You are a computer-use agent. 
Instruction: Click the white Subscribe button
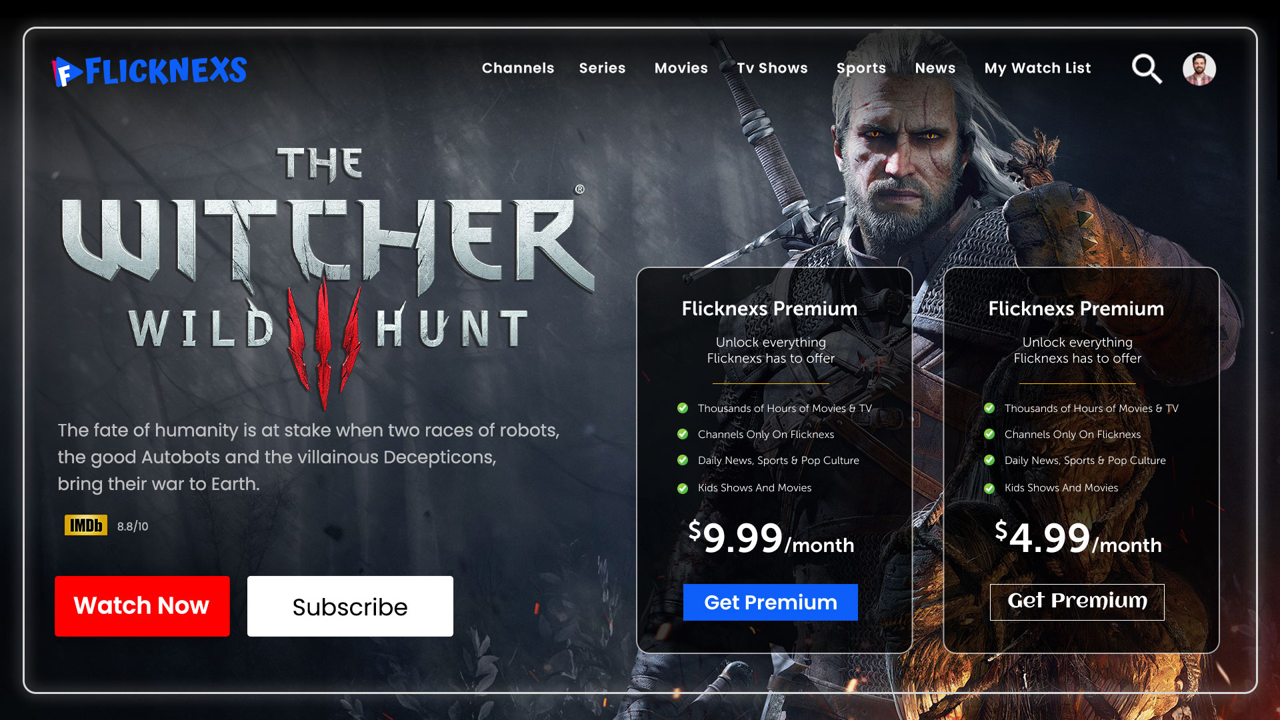[x=350, y=606]
